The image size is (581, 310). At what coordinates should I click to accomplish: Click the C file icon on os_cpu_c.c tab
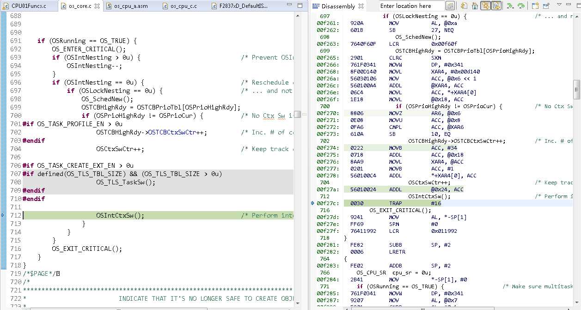click(165, 6)
